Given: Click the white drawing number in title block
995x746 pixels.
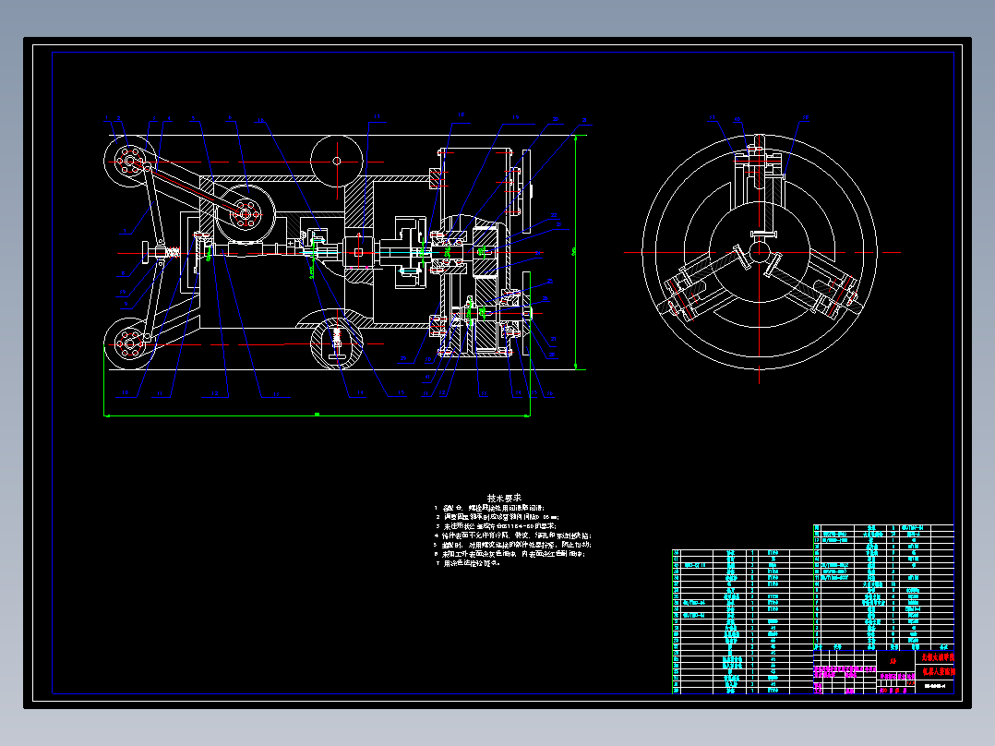Looking at the screenshot, I should 935,686.
